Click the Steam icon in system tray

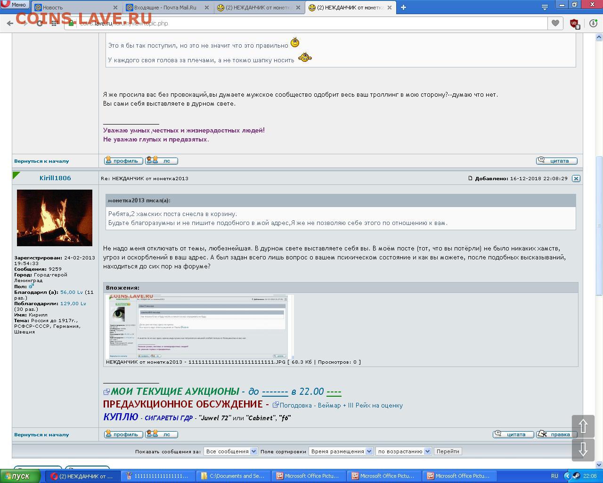click(576, 476)
